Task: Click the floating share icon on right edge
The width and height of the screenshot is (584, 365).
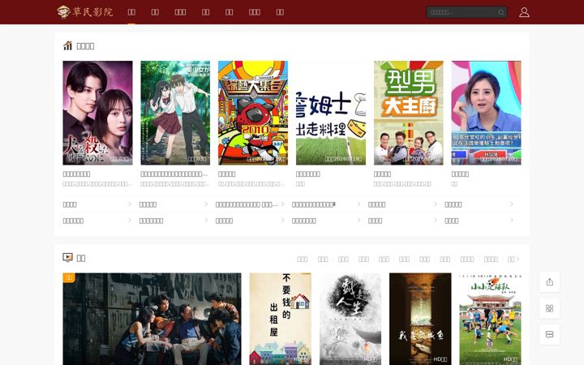Action: point(549,282)
